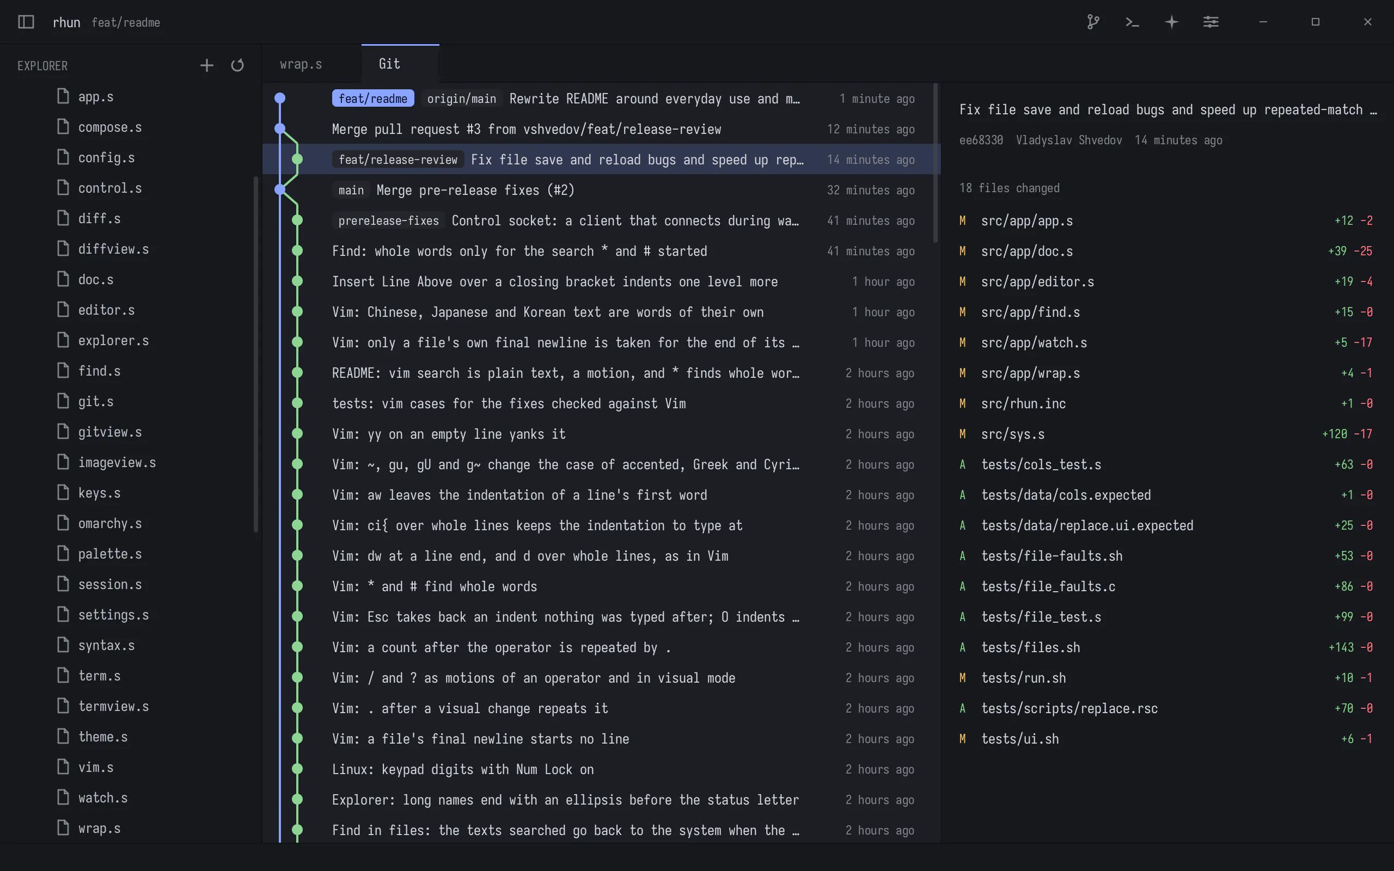Open termview.s in the file list
1394x871 pixels.
(x=113, y=706)
